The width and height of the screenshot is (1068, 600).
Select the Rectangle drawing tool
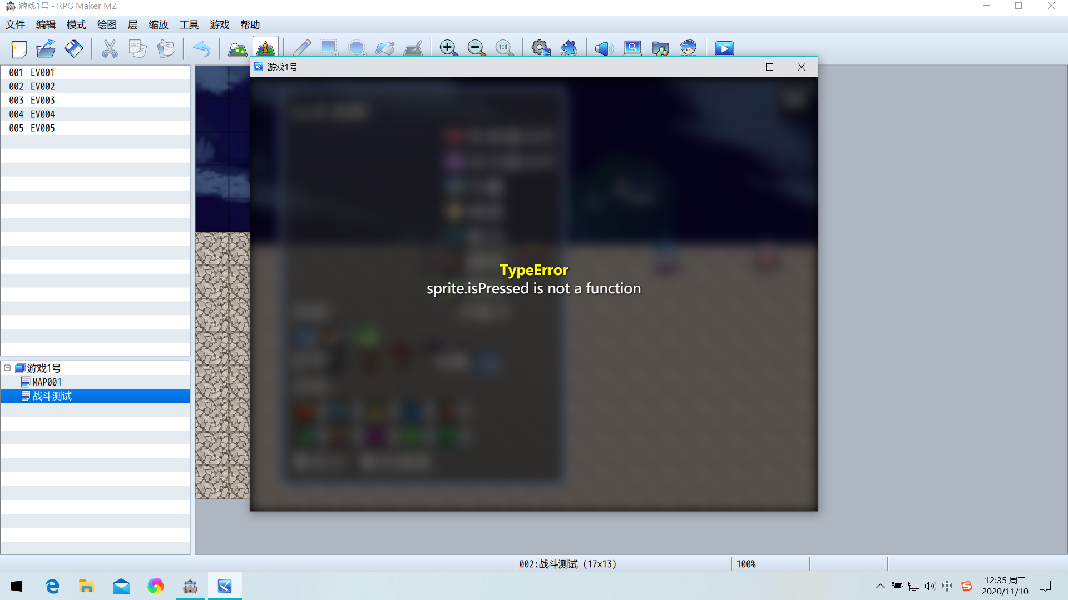[x=329, y=49]
